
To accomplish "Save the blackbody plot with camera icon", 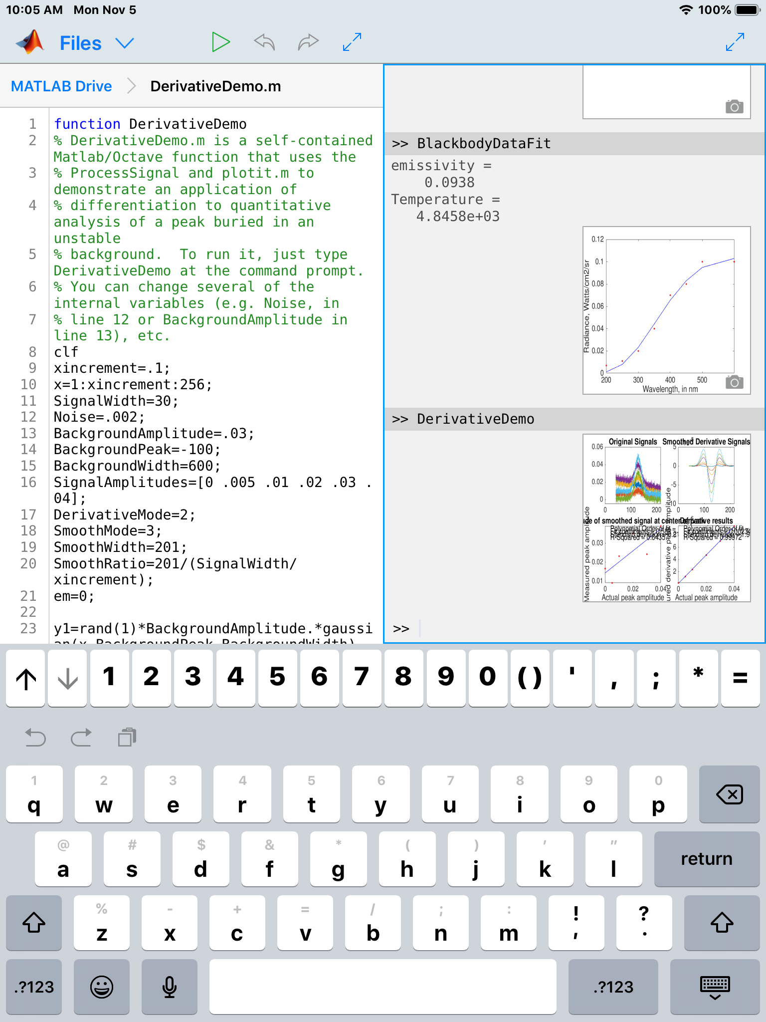I will 734,383.
